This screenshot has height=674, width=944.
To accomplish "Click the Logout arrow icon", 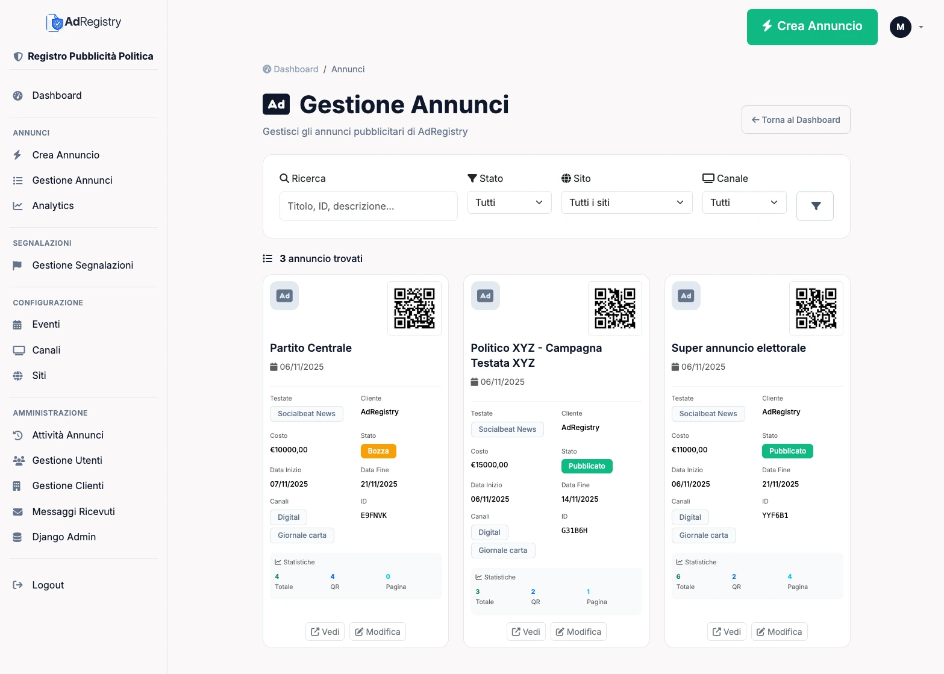I will tap(16, 584).
